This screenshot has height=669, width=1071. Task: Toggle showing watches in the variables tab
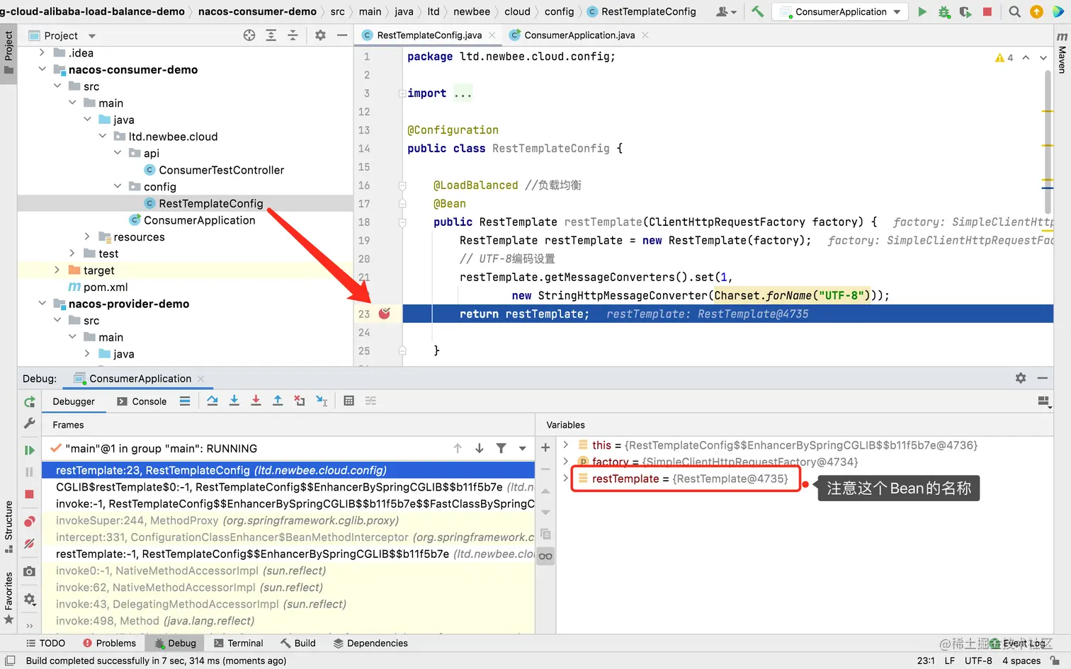point(545,556)
